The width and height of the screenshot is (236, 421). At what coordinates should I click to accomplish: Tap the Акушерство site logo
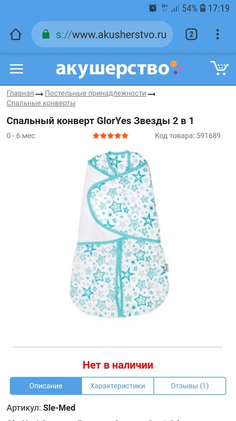[119, 68]
